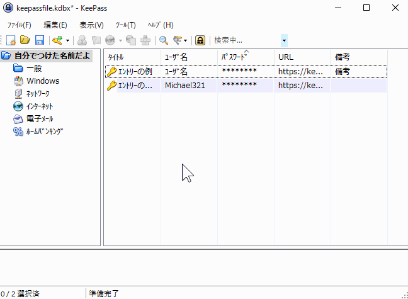Viewport: 408px width, 299px height.
Task: Click the ユーザ名 cell in first entry
Action: (x=176, y=72)
